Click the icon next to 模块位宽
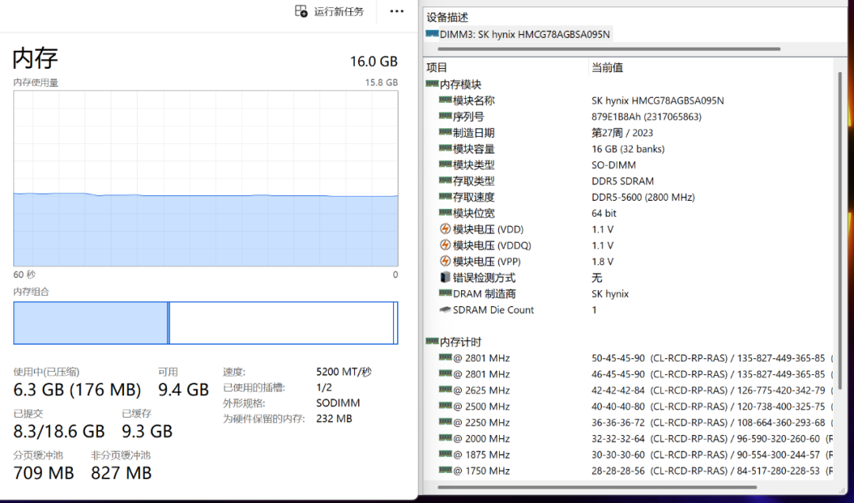 point(445,213)
